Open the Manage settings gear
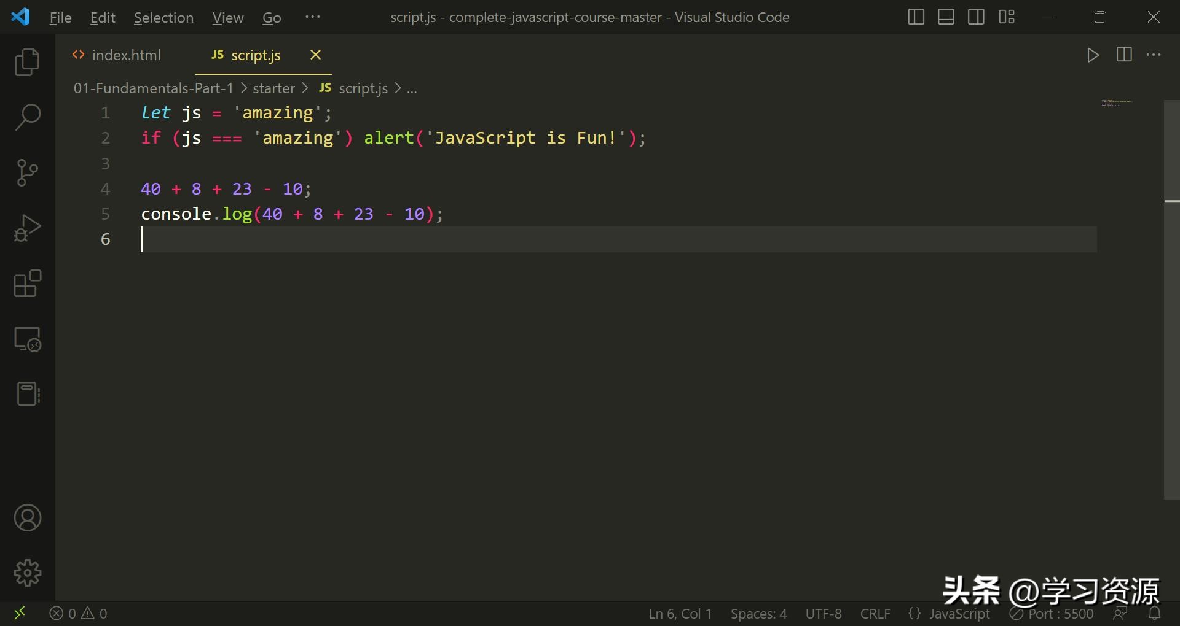This screenshot has height=626, width=1180. click(27, 573)
